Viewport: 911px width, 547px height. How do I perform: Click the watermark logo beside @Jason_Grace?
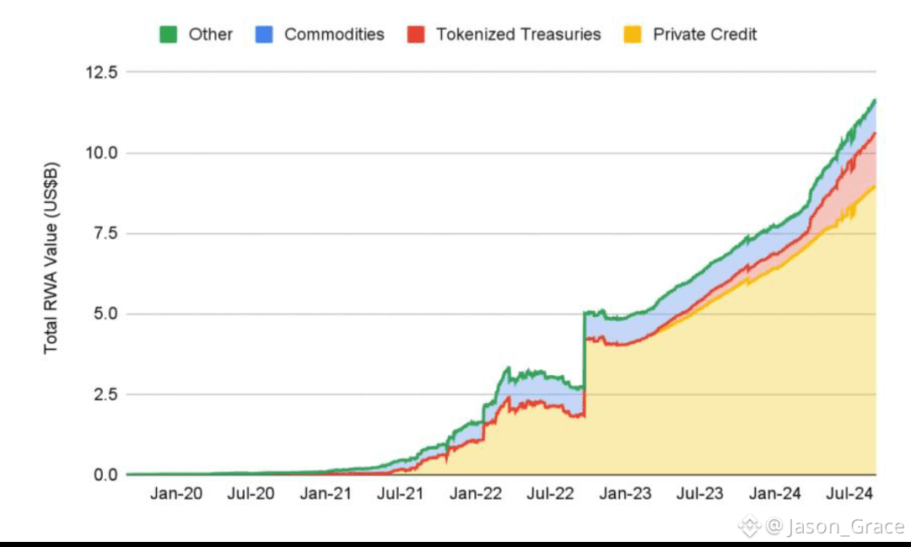point(750,527)
